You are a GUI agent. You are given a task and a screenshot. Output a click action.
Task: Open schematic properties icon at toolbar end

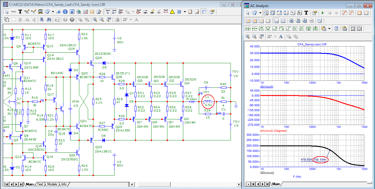212,12
